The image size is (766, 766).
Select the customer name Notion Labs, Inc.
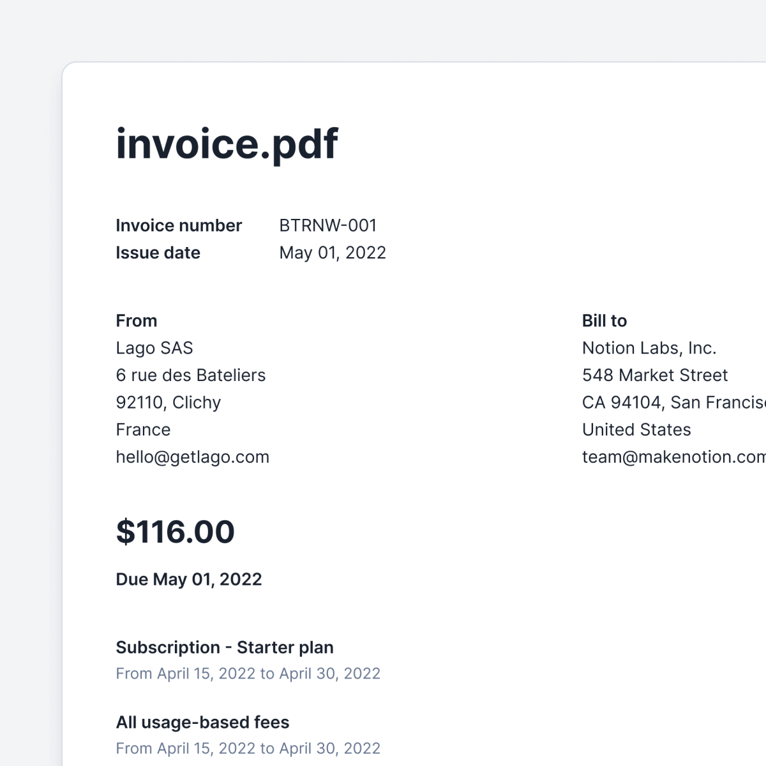(649, 348)
